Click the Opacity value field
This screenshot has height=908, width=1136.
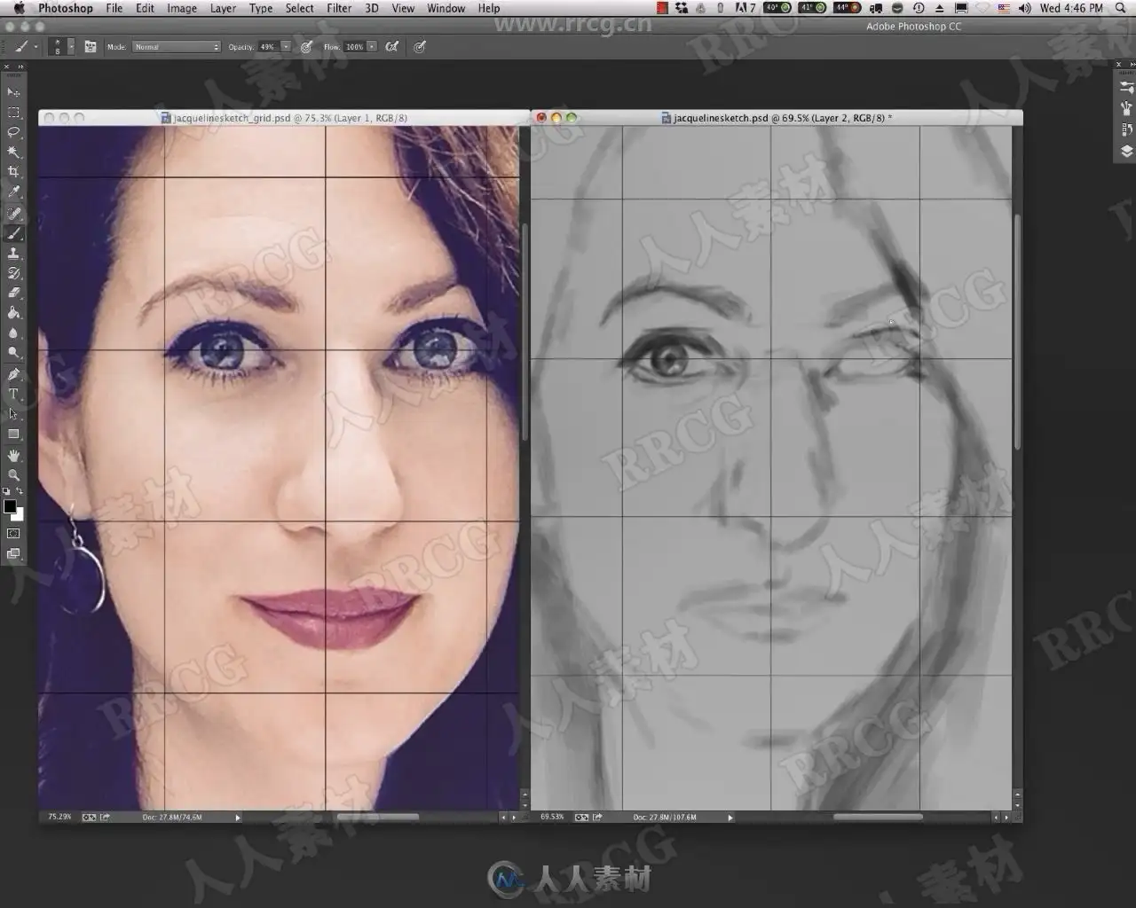click(269, 46)
